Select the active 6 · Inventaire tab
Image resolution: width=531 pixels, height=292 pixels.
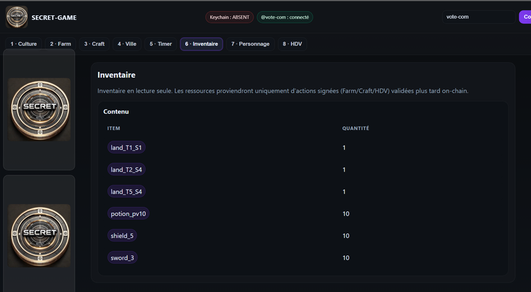(x=201, y=44)
